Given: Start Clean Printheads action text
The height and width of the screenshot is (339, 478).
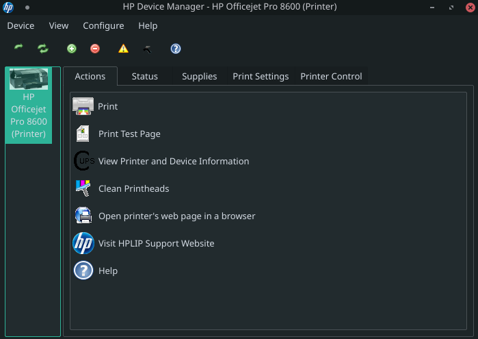Looking at the screenshot, I should point(133,188).
